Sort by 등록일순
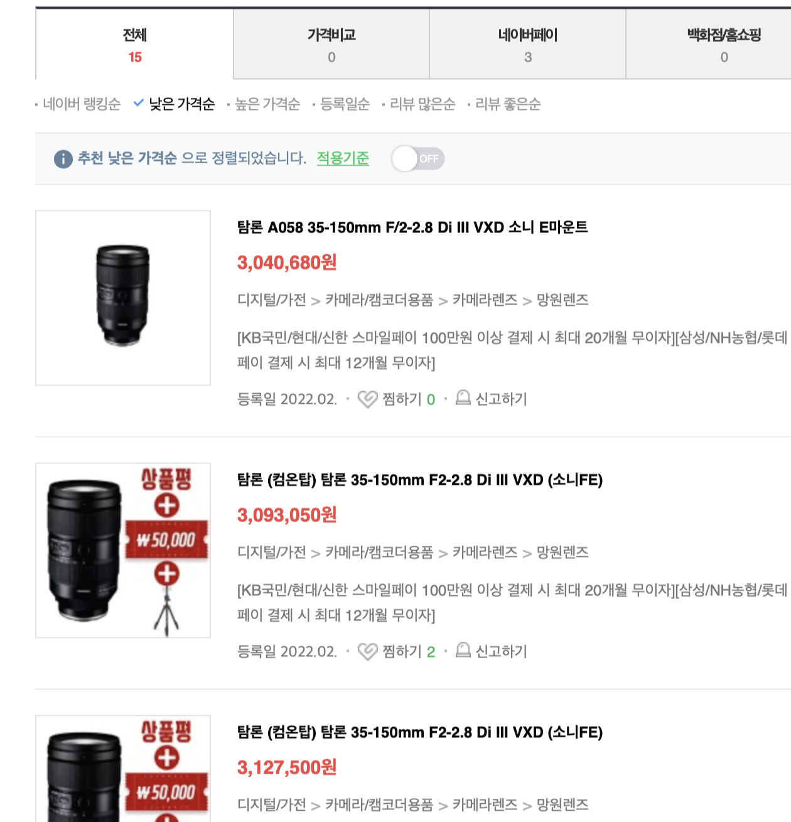The width and height of the screenshot is (791, 822). 345,104
